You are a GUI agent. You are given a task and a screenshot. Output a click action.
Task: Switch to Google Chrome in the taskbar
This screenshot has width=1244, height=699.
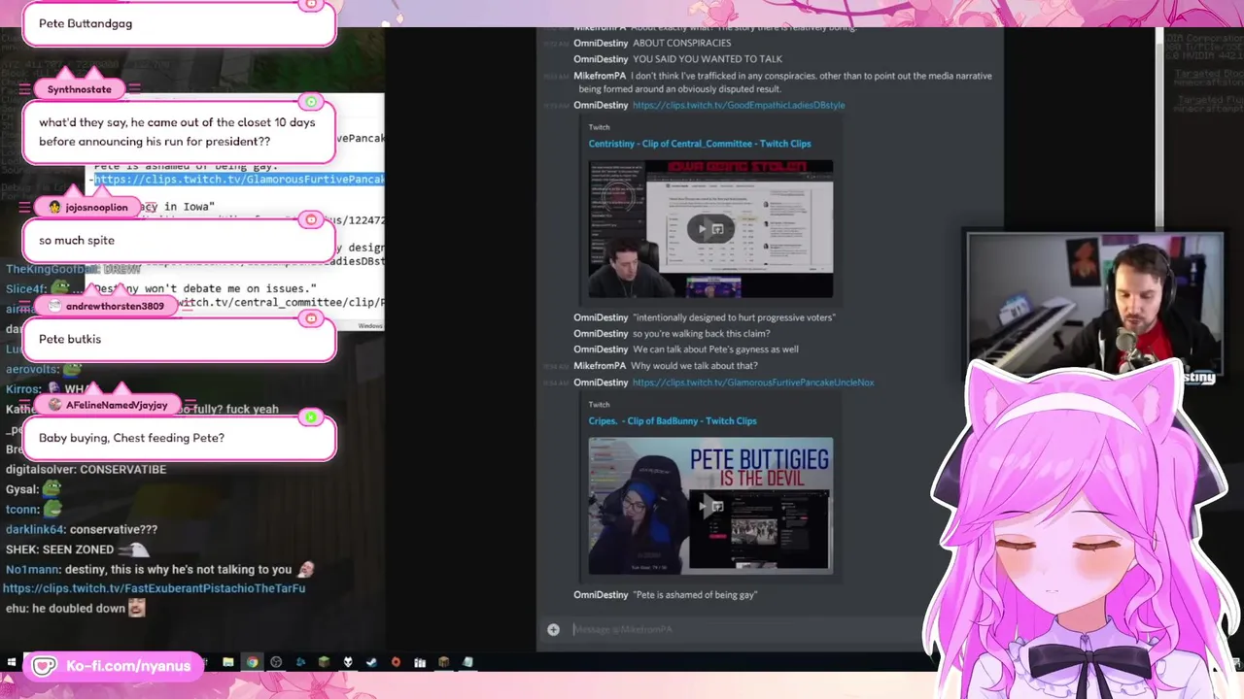(253, 662)
